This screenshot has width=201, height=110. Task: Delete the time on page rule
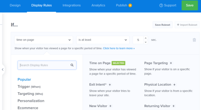click(x=194, y=40)
